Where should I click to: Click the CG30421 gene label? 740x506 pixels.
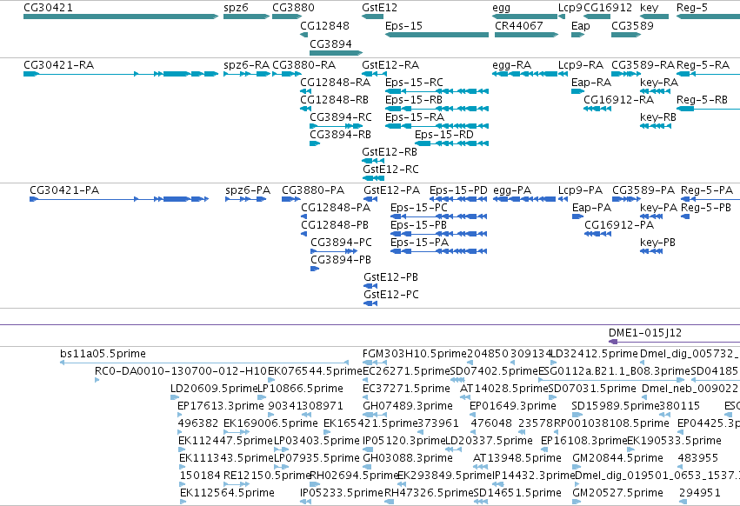point(48,8)
